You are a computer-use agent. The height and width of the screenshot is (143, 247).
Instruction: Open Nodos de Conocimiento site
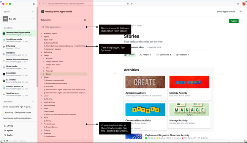pos(19,61)
